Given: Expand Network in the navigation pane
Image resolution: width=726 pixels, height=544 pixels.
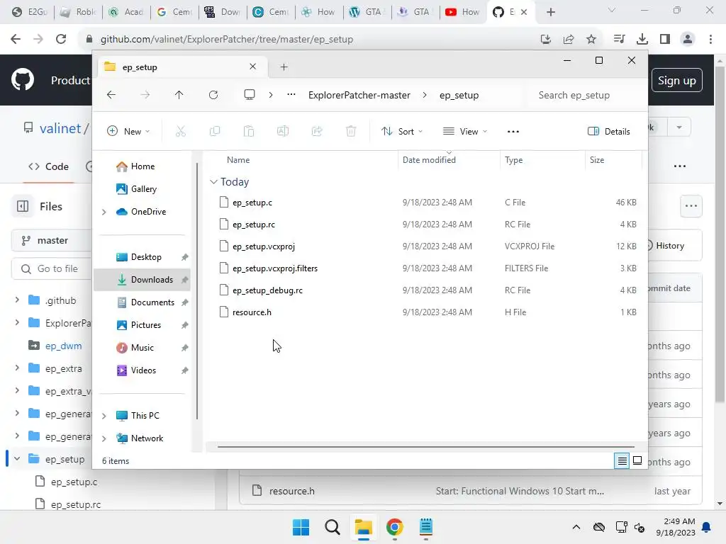Looking at the screenshot, I should pos(104,438).
